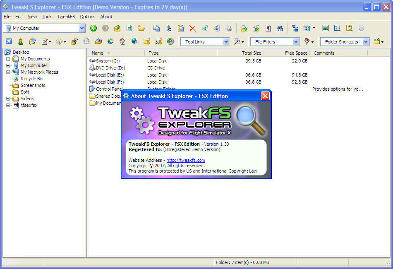Click the Paste clipboard icon
Screen dimensions: 393x269
coord(181,28)
